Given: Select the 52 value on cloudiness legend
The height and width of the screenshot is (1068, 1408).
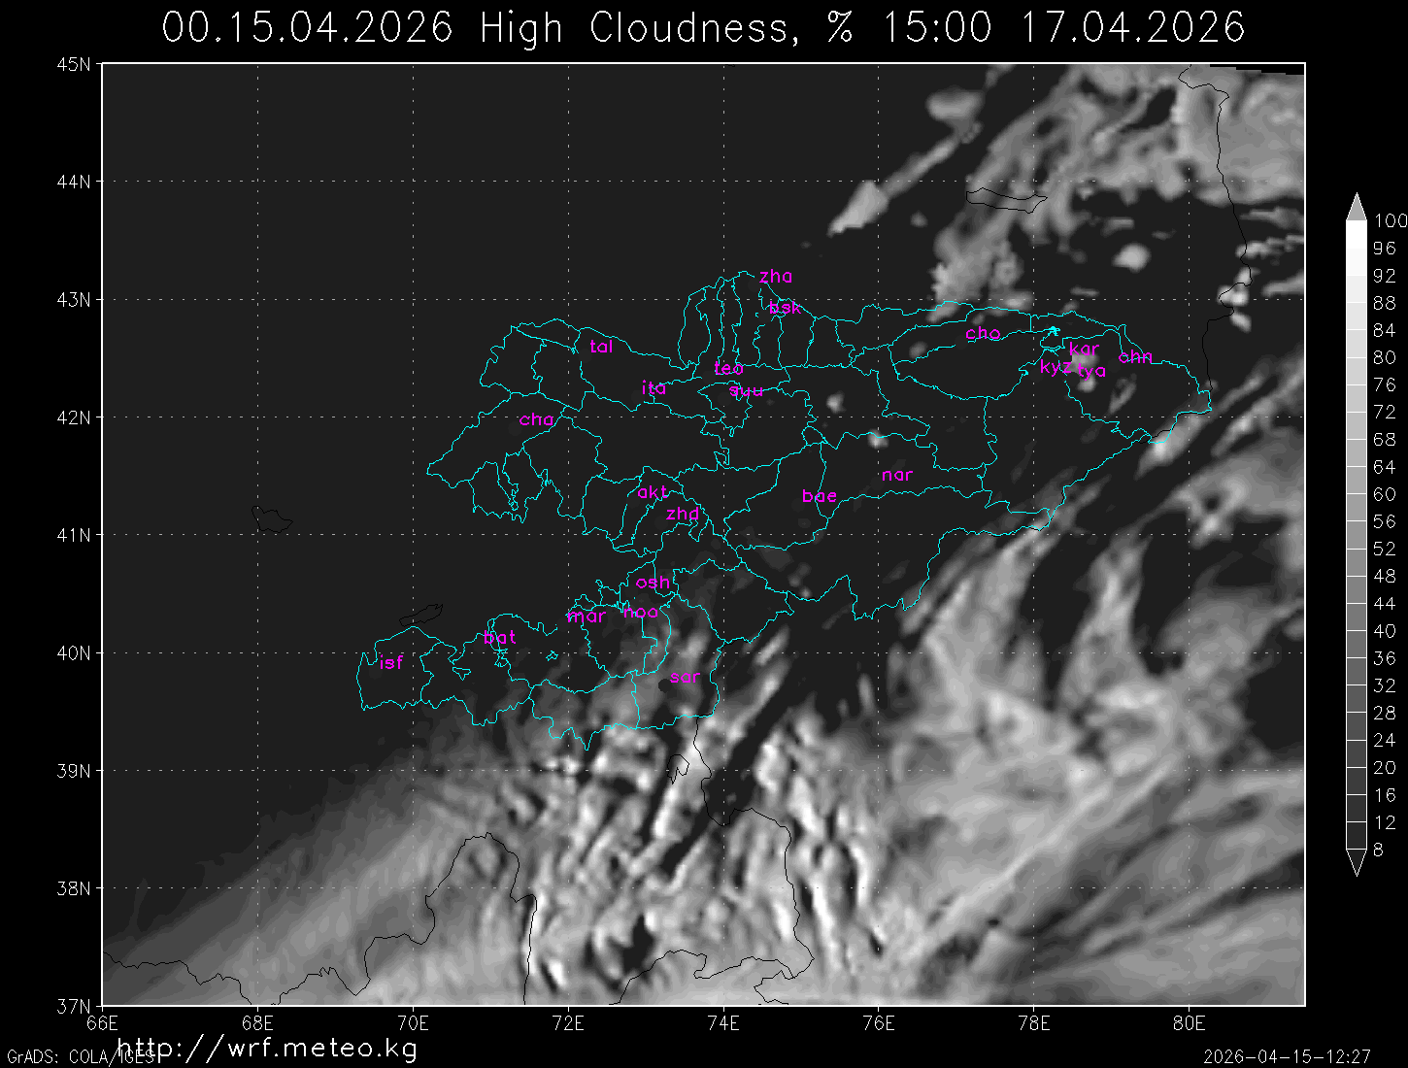Looking at the screenshot, I should click(x=1384, y=549).
